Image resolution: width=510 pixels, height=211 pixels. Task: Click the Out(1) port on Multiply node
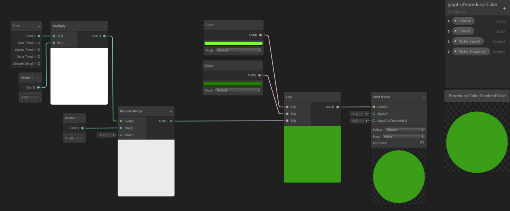click(x=104, y=36)
